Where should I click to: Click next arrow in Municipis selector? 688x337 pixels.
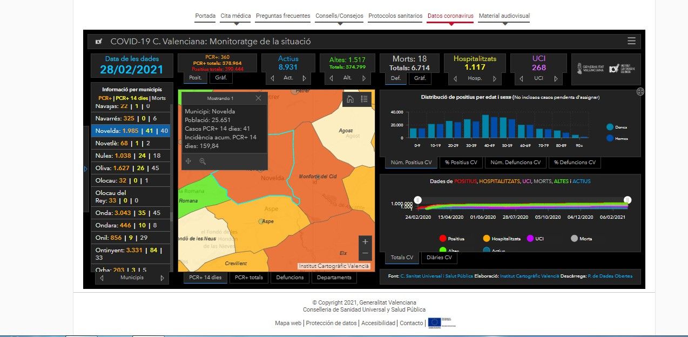point(162,278)
